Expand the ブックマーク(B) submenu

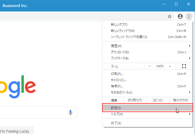point(147,58)
